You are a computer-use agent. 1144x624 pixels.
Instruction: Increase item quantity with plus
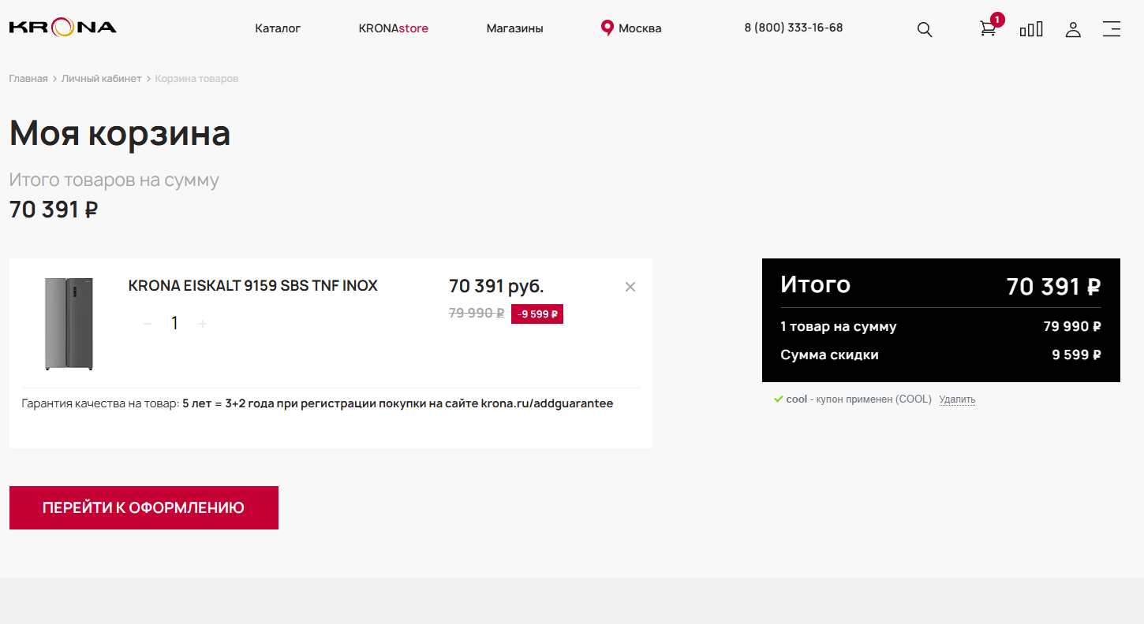click(x=203, y=324)
